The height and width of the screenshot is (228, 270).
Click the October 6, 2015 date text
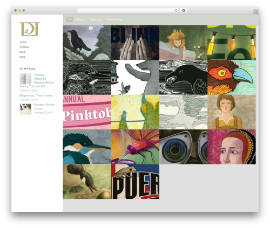pyautogui.click(x=29, y=91)
